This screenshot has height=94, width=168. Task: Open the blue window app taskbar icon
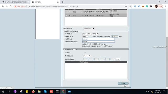(69, 92)
